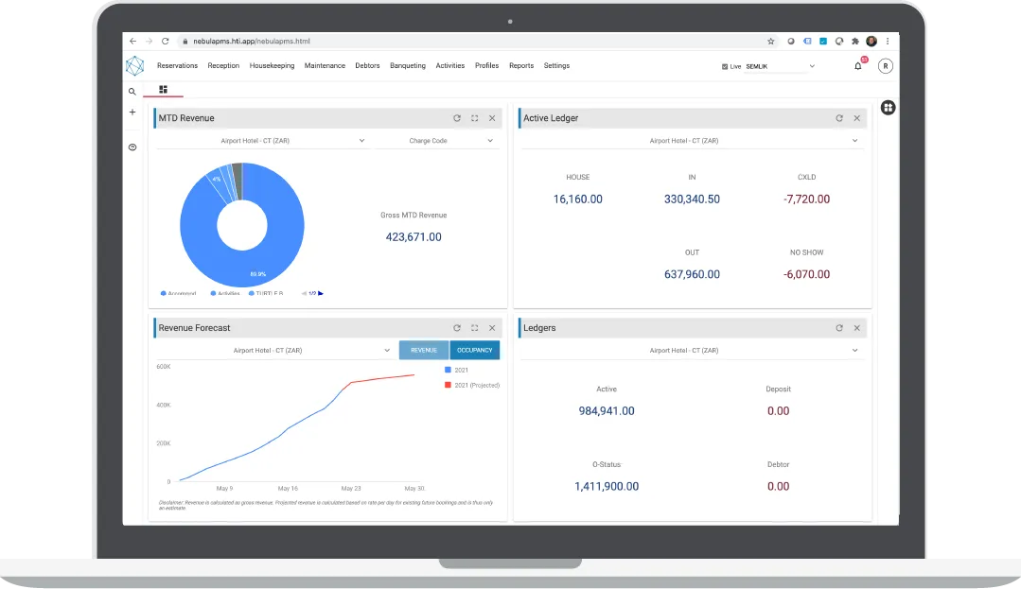The image size is (1021, 589).
Task: Click the 2021 Projected red legend swatch
Action: tap(448, 386)
